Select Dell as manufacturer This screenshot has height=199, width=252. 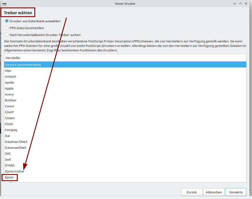tap(125, 160)
